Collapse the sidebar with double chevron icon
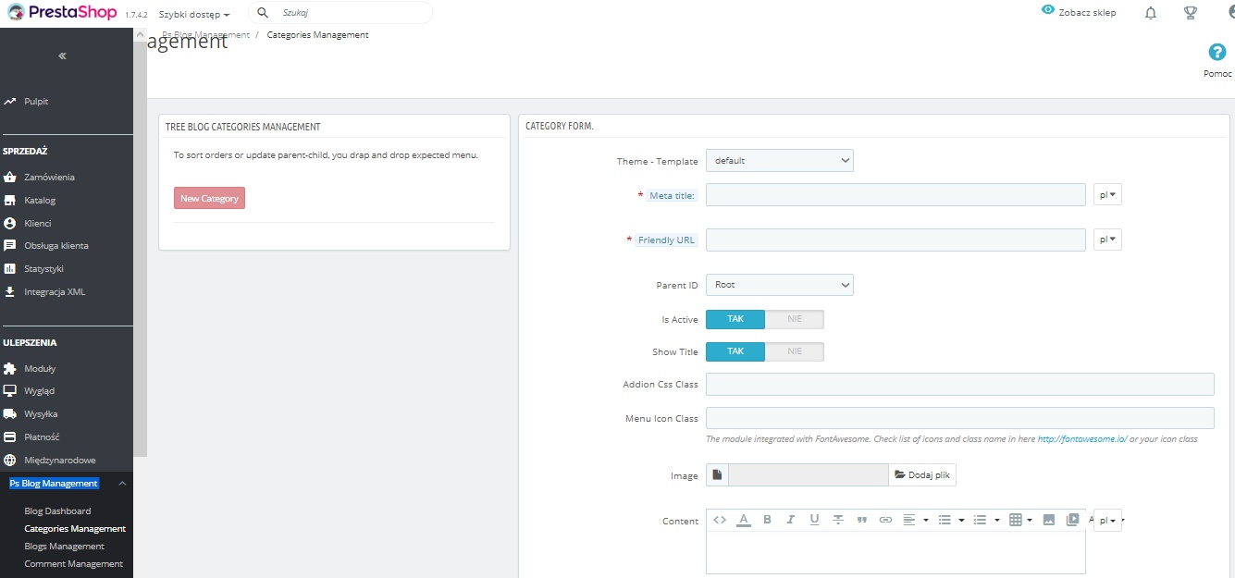This screenshot has width=1235, height=578. click(x=63, y=56)
